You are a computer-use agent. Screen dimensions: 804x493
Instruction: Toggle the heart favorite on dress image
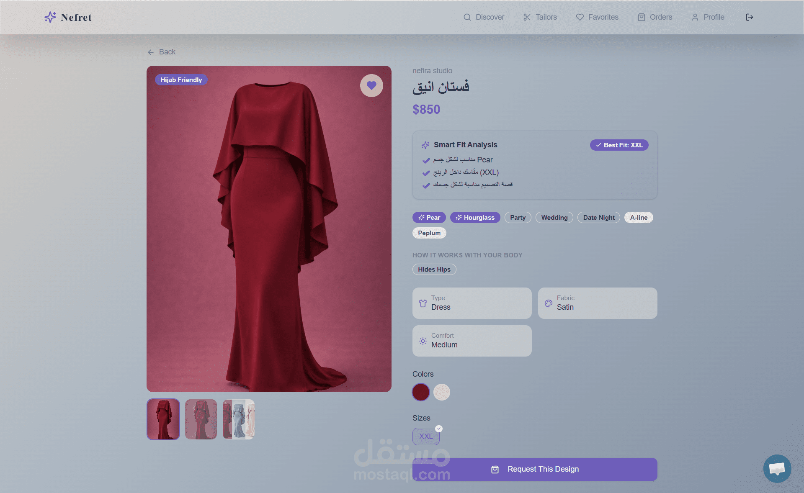point(371,85)
